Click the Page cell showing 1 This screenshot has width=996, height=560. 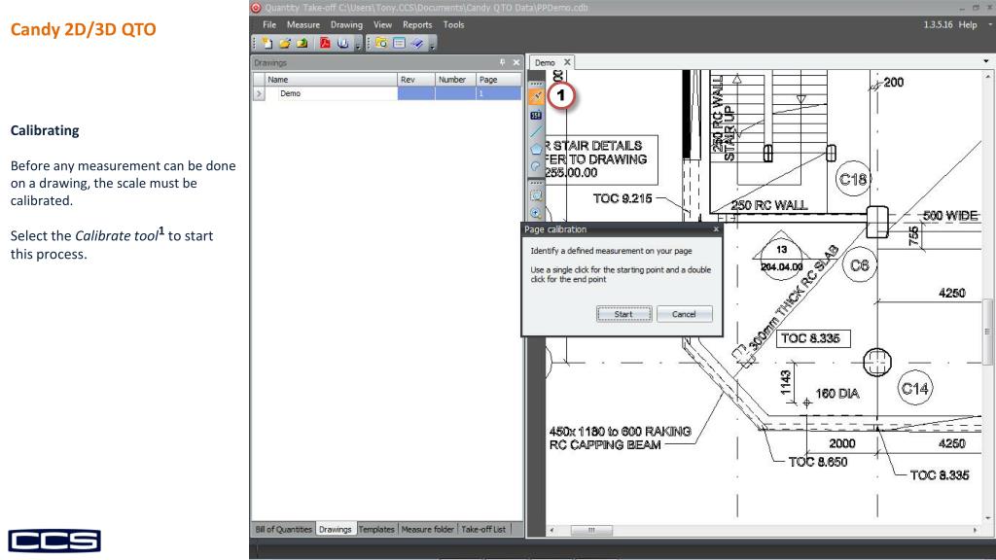499,93
